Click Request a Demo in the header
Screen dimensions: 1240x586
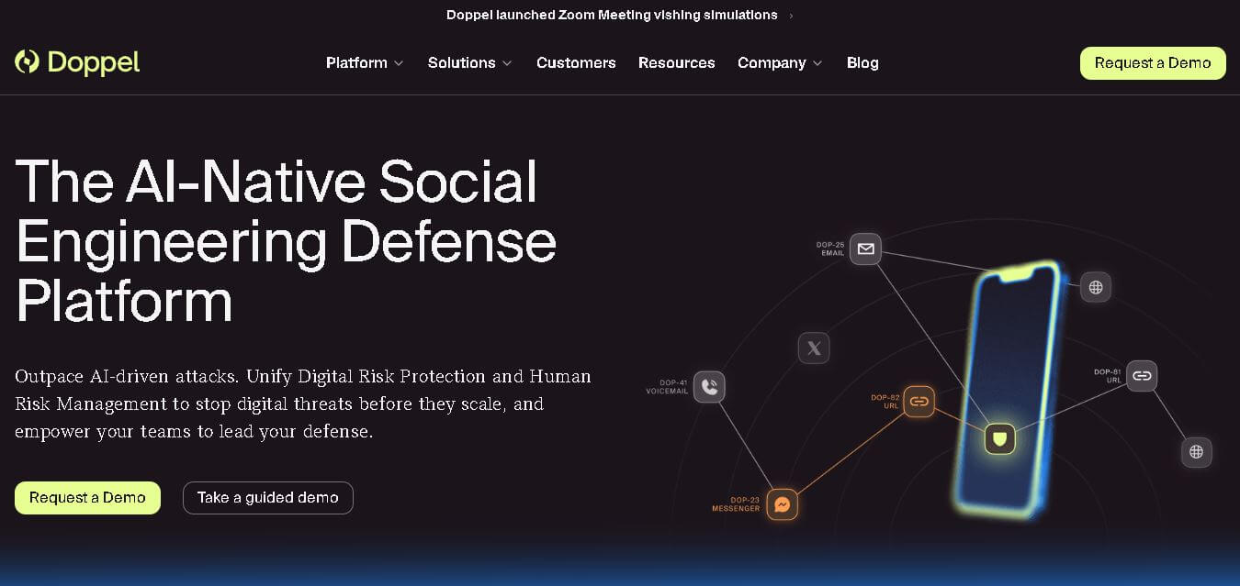(1153, 62)
